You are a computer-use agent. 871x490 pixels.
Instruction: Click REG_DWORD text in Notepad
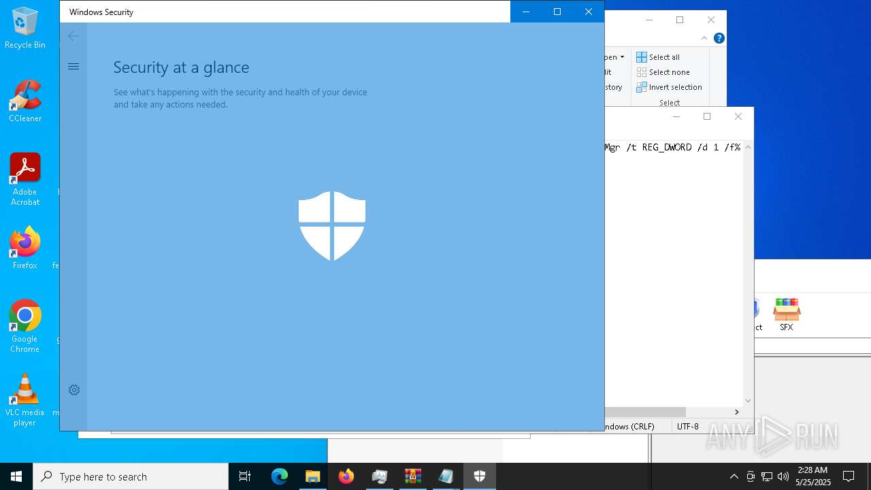pos(667,147)
